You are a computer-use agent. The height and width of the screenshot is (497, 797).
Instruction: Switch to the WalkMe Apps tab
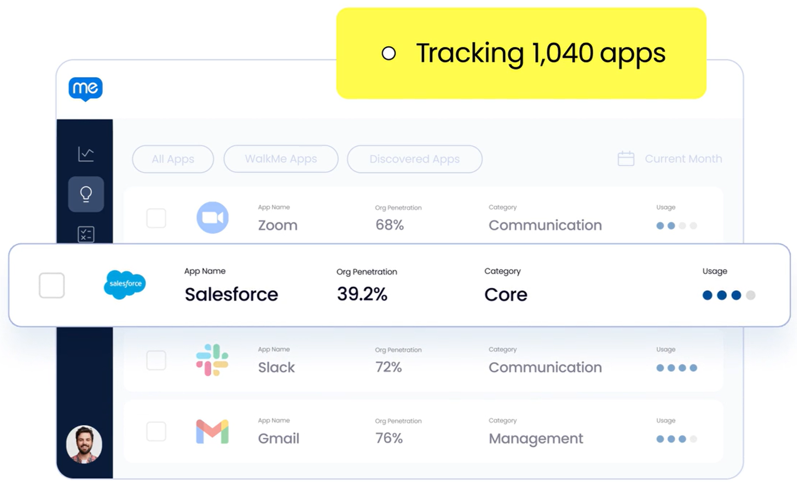pos(280,159)
